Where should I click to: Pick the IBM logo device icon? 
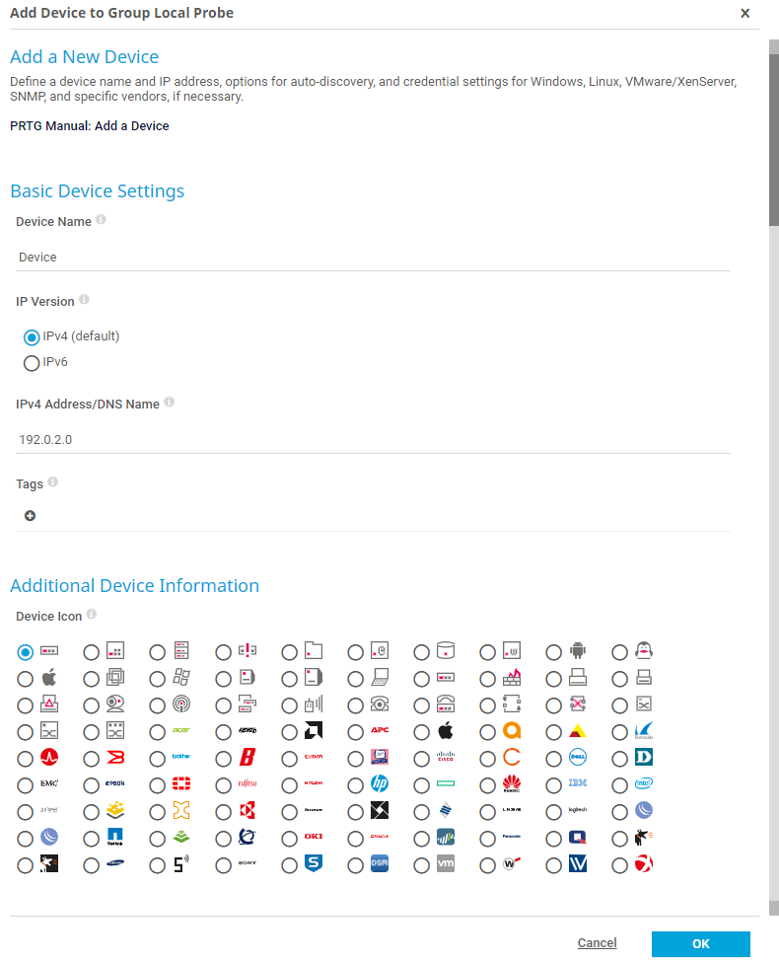point(554,785)
